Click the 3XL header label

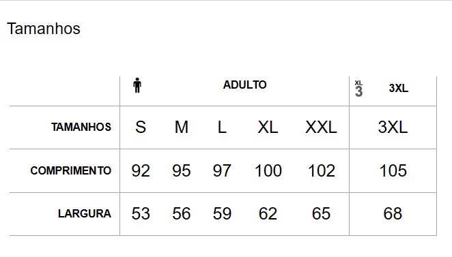pyautogui.click(x=398, y=88)
